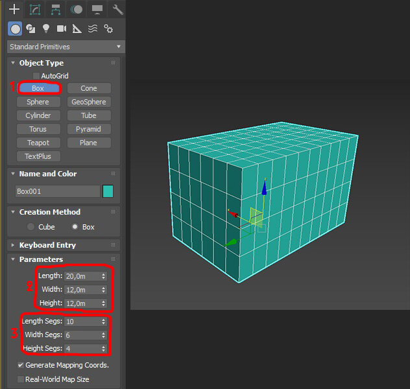
Task: Click the Height value field
Action: [82, 303]
